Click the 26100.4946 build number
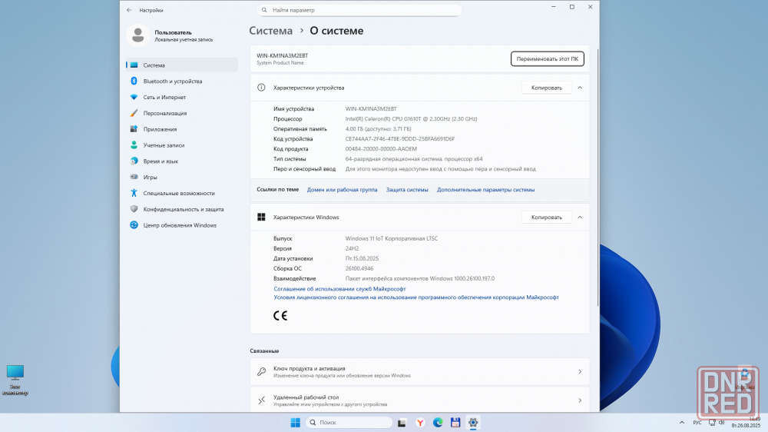768x432 pixels. click(x=359, y=268)
